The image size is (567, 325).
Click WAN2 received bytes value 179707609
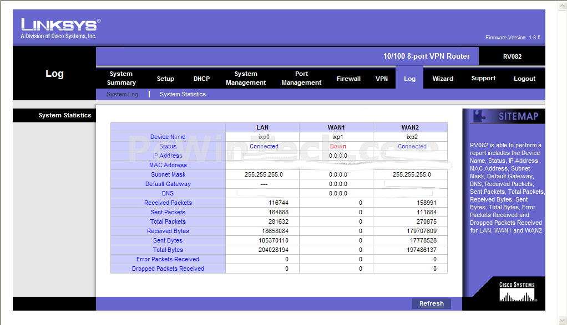tap(422, 231)
